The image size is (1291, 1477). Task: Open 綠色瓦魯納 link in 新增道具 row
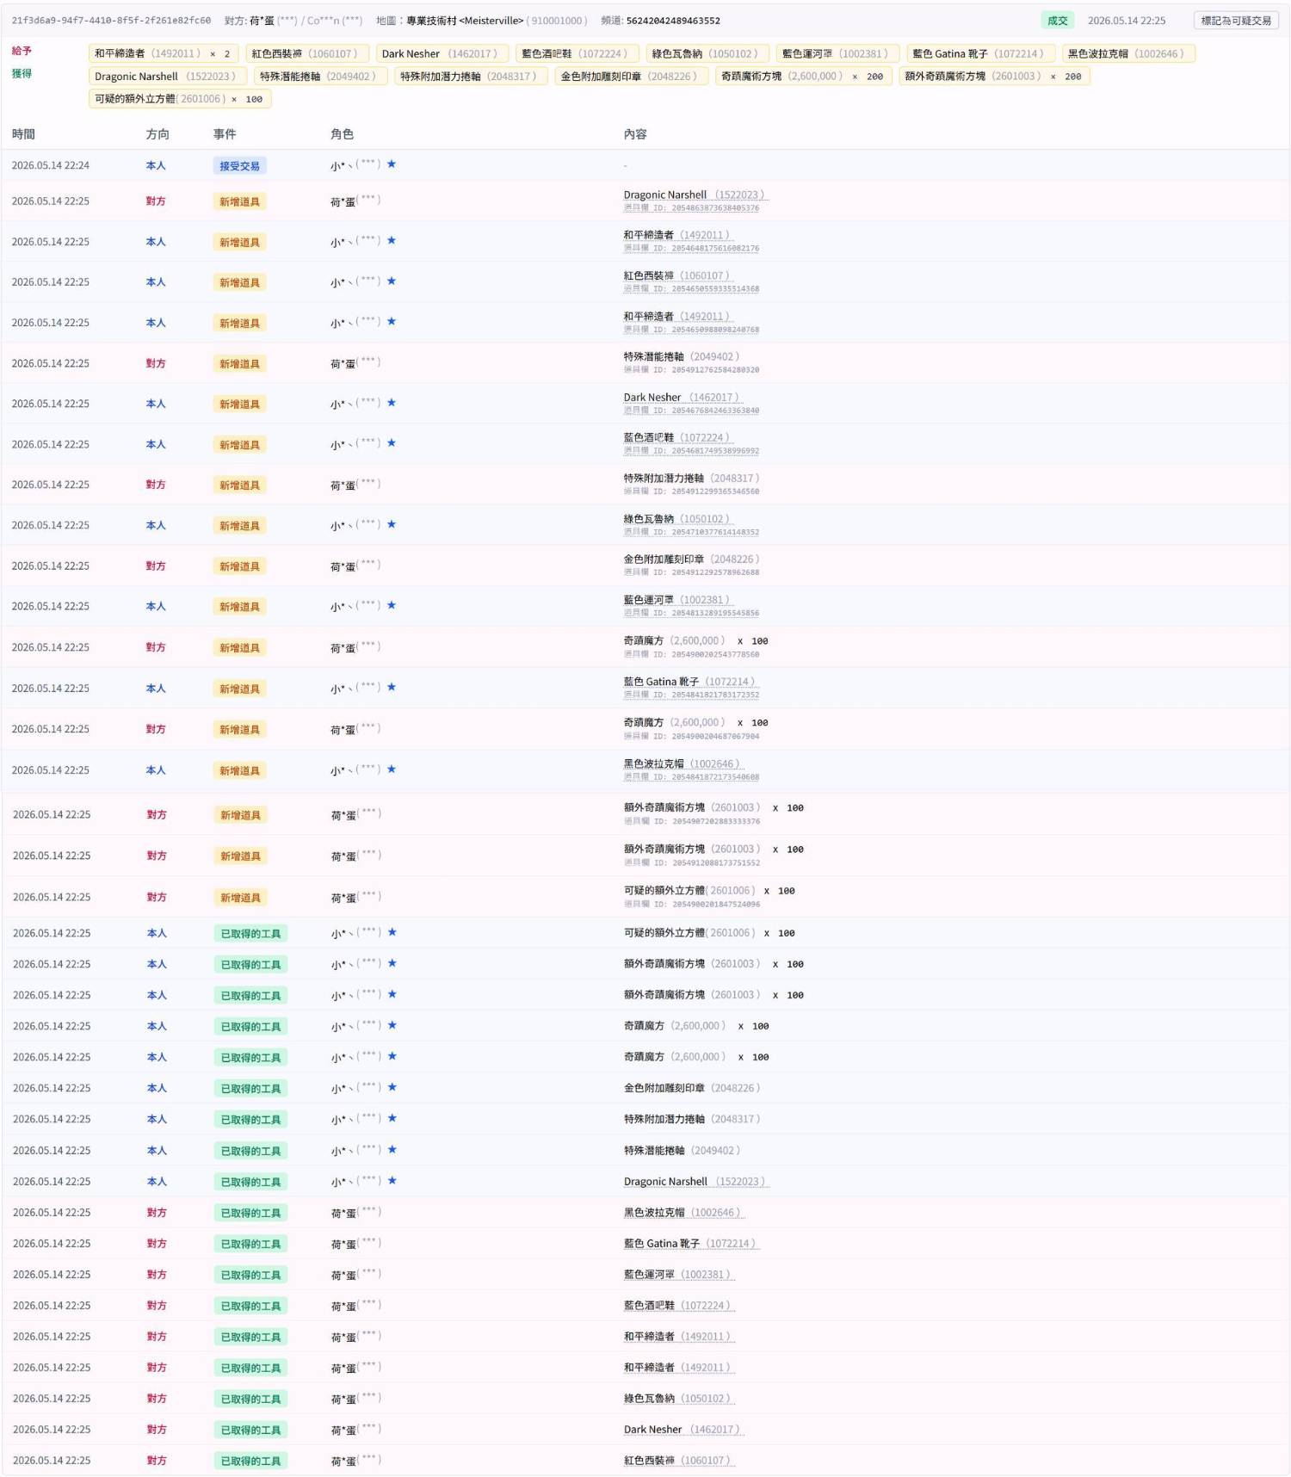pyautogui.click(x=676, y=519)
